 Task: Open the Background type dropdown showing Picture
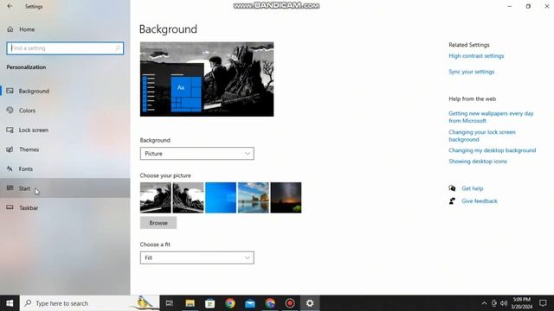[196, 154]
